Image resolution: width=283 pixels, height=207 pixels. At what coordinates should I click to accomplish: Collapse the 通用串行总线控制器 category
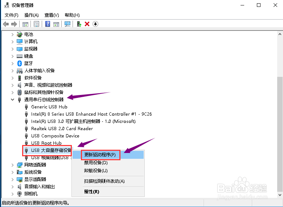pos(12,100)
